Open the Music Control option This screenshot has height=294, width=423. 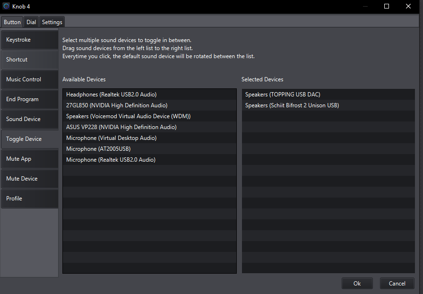(29, 79)
